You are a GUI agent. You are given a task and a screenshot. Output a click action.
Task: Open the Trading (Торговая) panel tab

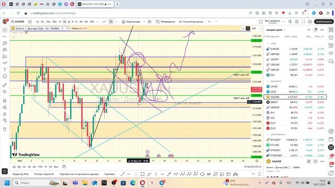109,174
